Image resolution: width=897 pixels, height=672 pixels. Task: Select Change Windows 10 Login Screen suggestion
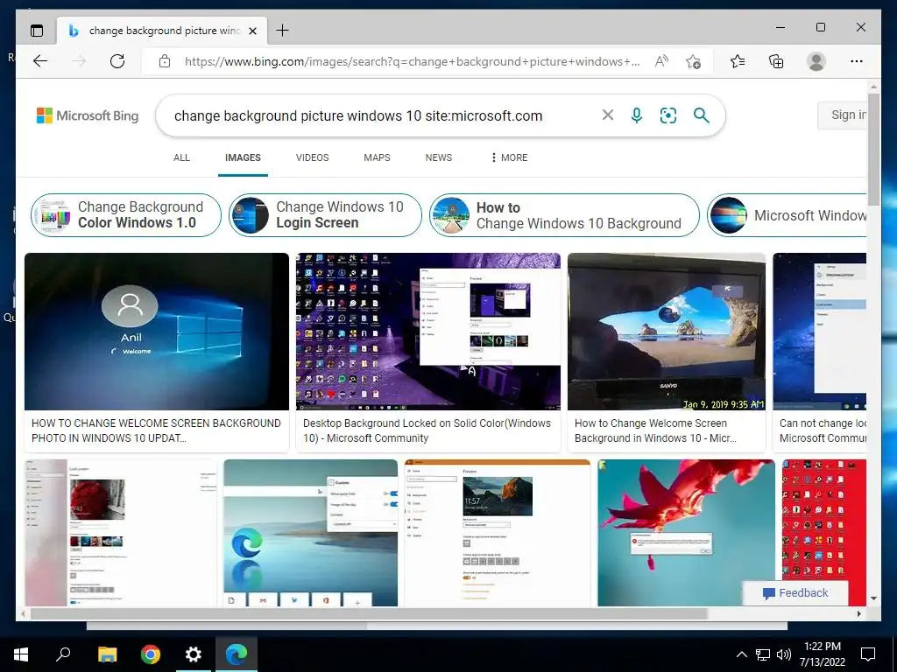pyautogui.click(x=325, y=215)
